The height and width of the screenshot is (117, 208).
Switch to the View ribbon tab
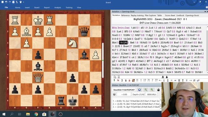(79, 7)
